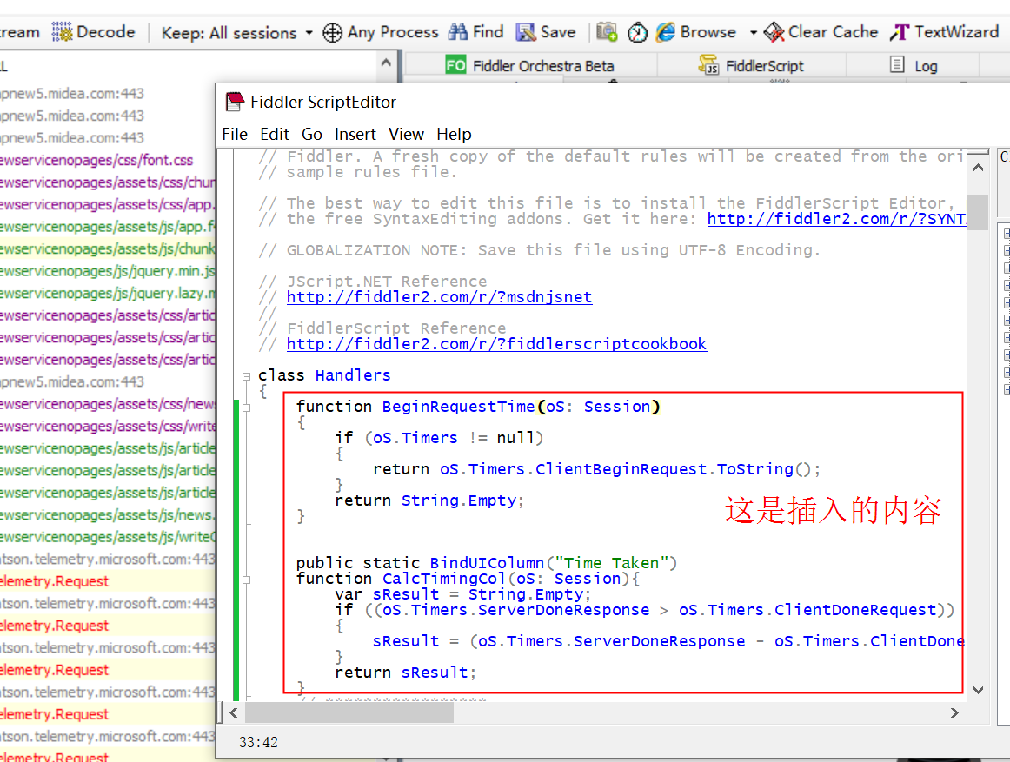Image resolution: width=1010 pixels, height=762 pixels.
Task: Open the Keep: All sessions dropdown
Action: coord(236,32)
